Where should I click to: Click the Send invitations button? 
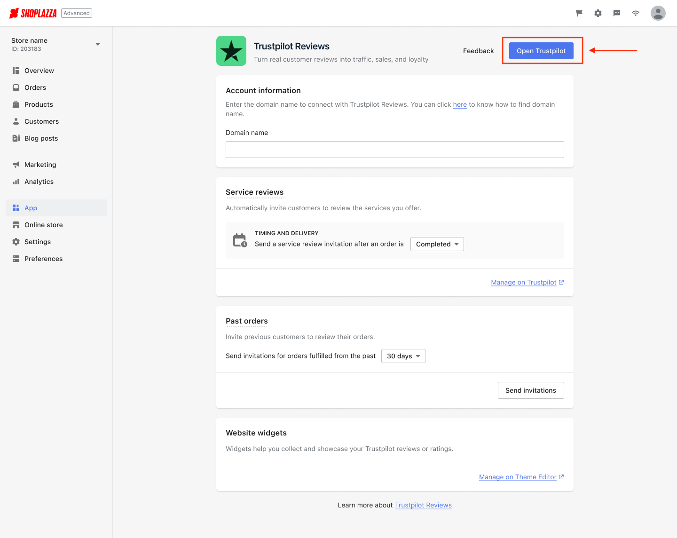(531, 390)
